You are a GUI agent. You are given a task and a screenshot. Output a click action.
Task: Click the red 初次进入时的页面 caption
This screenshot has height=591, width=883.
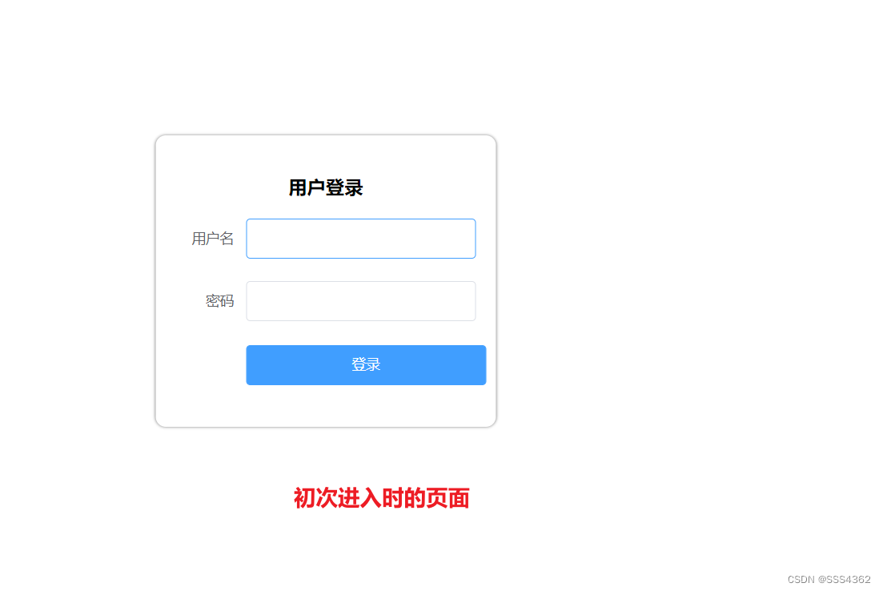381,498
